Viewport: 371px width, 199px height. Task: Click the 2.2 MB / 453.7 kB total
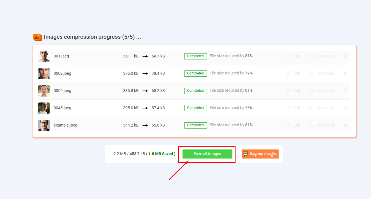pyautogui.click(x=129, y=154)
